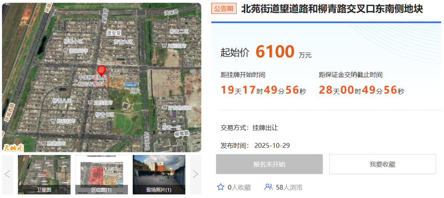
Task: Click the 我要收藏 button
Action: pos(382,164)
